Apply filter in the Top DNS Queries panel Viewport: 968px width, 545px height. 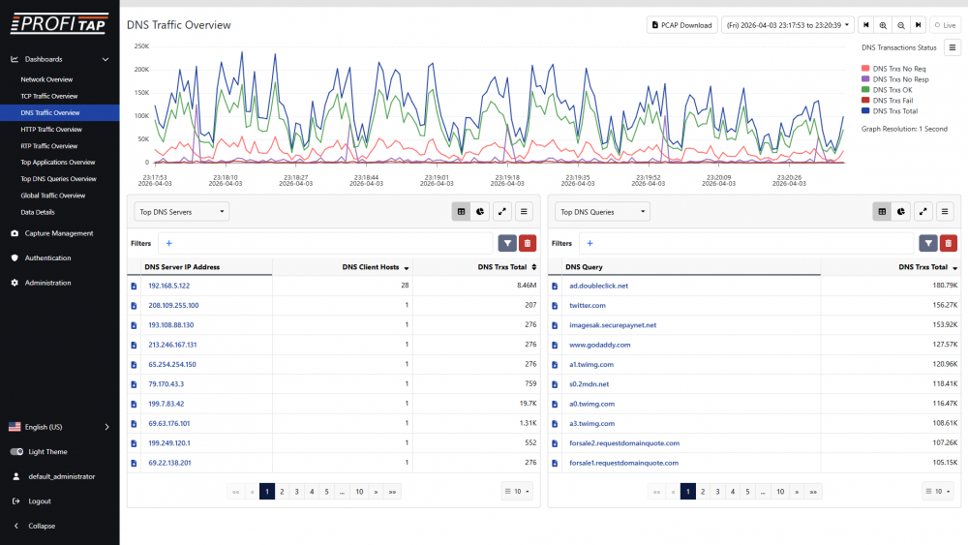(x=927, y=244)
